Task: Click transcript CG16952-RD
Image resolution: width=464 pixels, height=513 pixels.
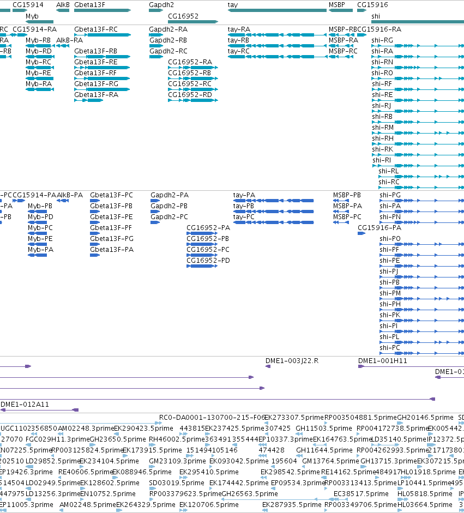Action: pyautogui.click(x=190, y=95)
